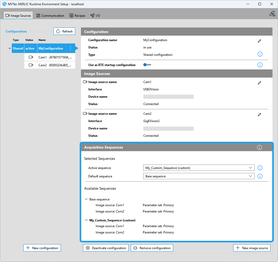This screenshot has height=262, width=278.
Task: Click the pencil icon to edit configuration name
Action: tap(259, 41)
